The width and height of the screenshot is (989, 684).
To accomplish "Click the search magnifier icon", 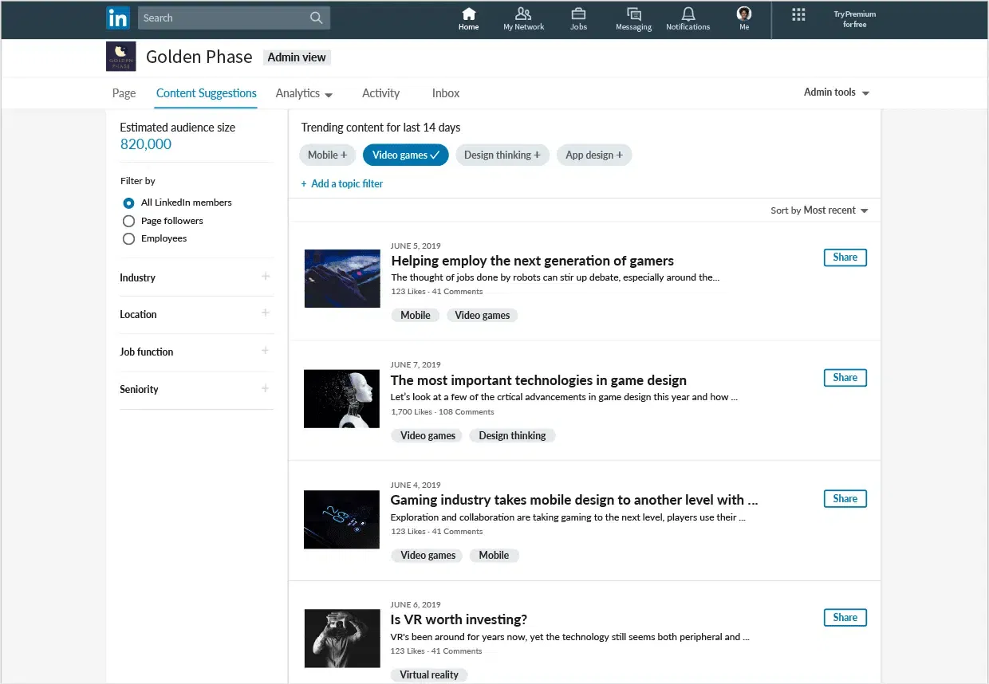I will (x=317, y=18).
